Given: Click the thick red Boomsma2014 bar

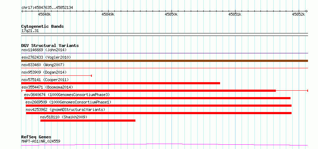Looking at the screenshot, I should (151, 91).
